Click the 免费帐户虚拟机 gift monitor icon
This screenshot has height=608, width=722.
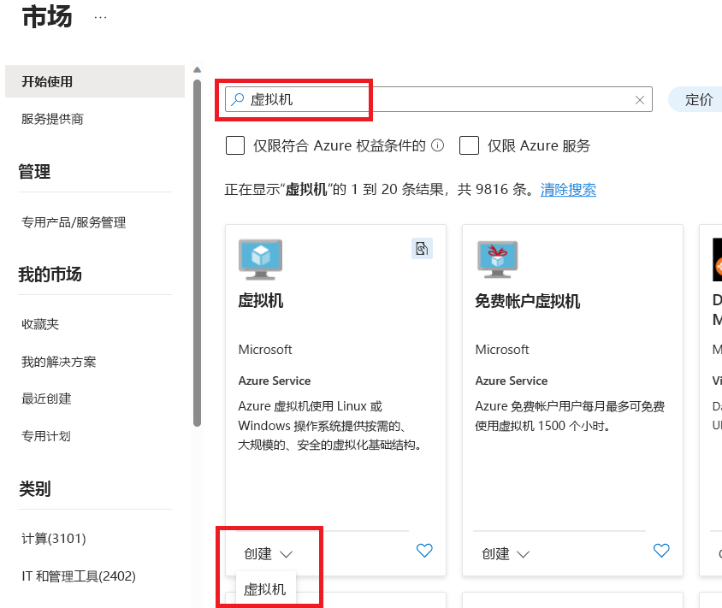(x=499, y=259)
